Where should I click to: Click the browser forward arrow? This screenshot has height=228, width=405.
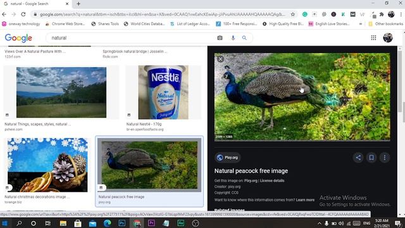tap(13, 15)
